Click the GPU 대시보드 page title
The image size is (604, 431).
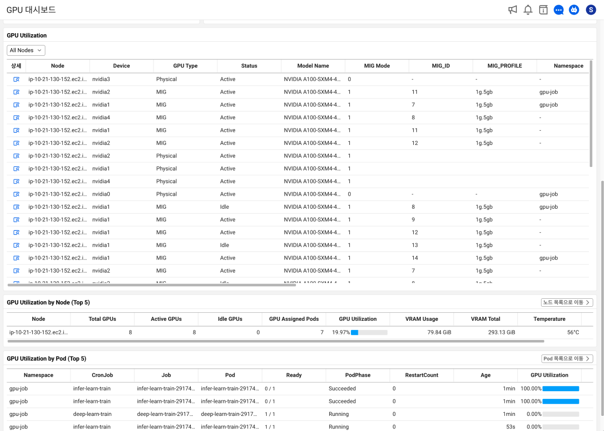(x=31, y=10)
